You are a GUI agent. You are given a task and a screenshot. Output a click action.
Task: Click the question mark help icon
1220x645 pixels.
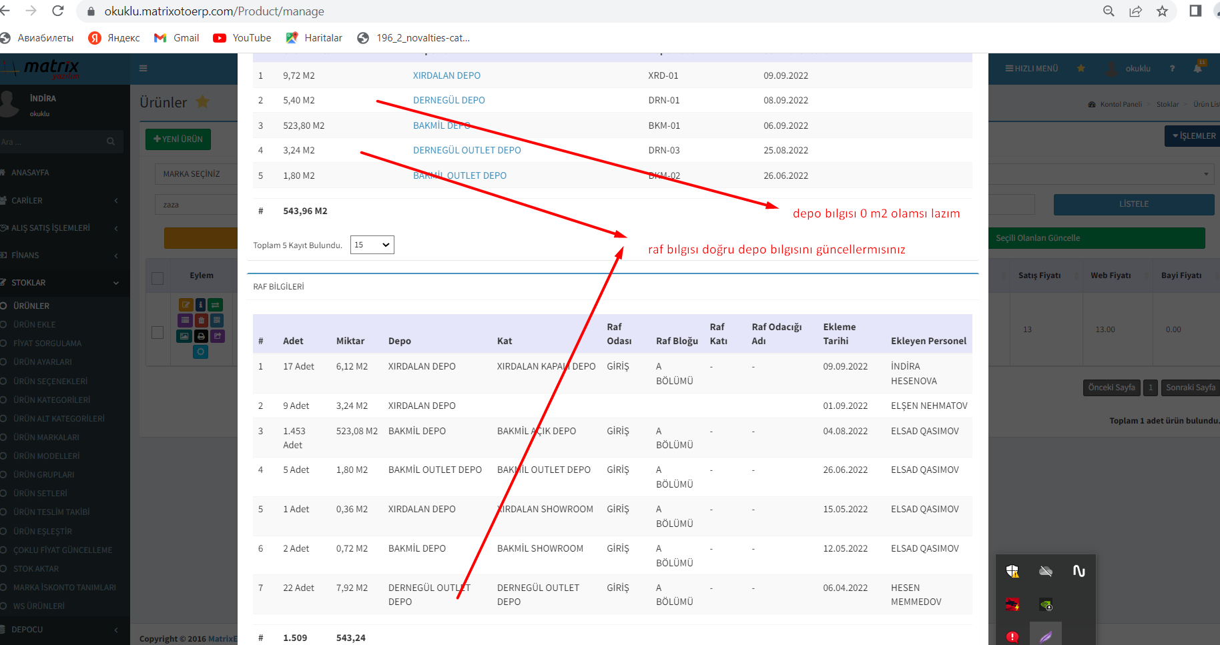(1172, 69)
